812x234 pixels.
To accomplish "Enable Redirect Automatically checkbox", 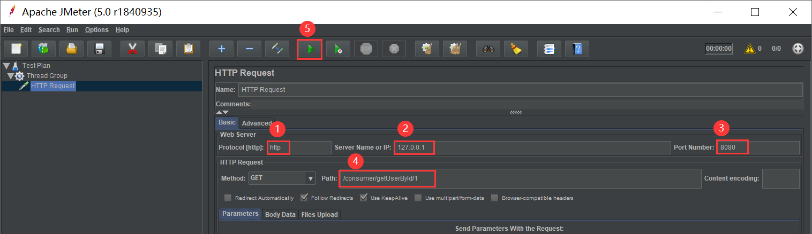I will coord(228,198).
